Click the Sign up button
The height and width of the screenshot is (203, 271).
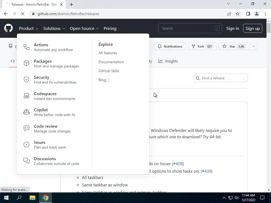click(x=253, y=29)
